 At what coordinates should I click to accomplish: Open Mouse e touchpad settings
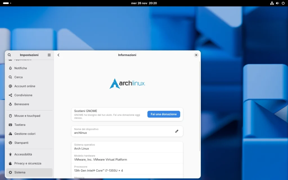point(27,116)
